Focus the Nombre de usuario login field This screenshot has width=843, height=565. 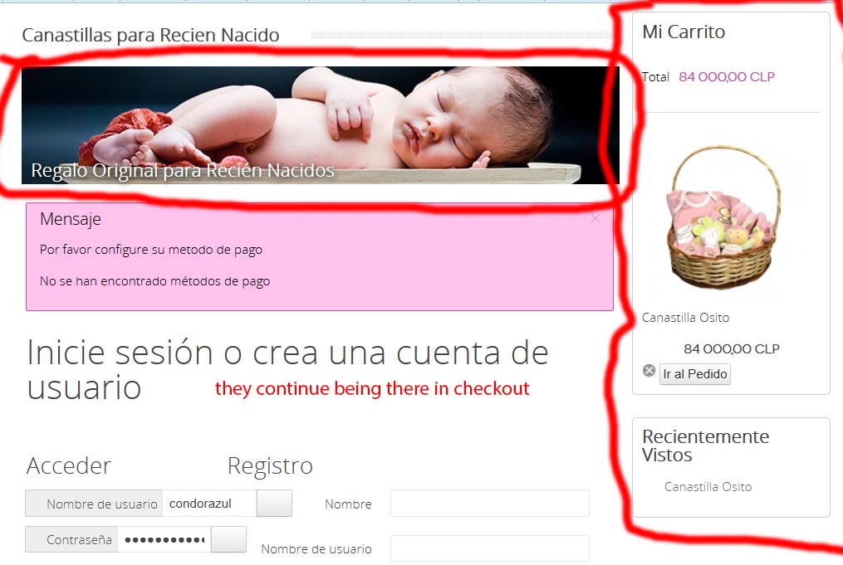[209, 504]
